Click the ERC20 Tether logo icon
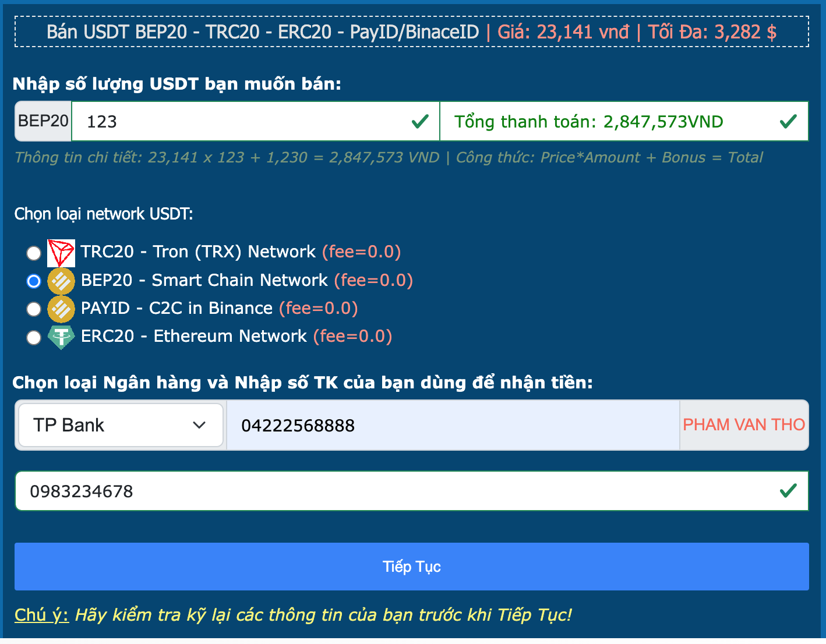The height and width of the screenshot is (644, 826). (61, 337)
